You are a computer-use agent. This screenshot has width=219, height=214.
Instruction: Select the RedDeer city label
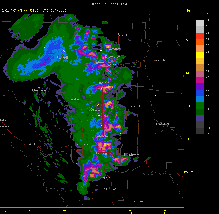click(x=112, y=65)
